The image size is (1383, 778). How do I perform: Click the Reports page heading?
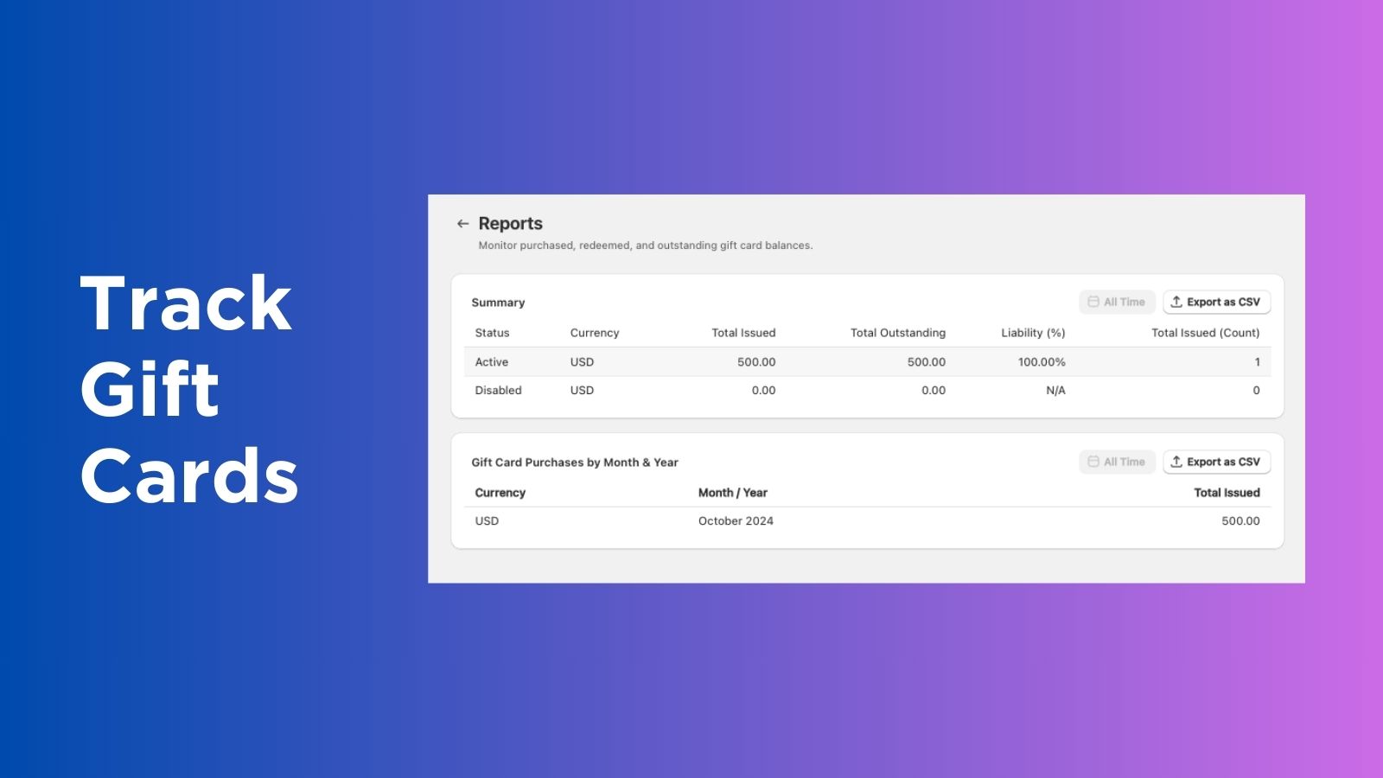point(510,223)
